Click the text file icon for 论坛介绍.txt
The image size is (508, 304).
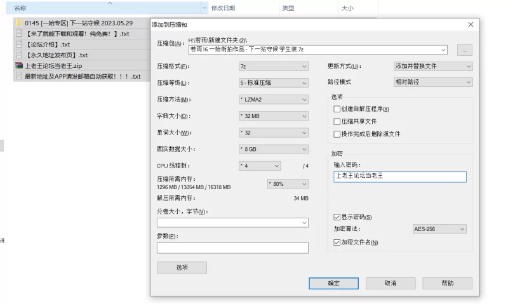point(18,44)
